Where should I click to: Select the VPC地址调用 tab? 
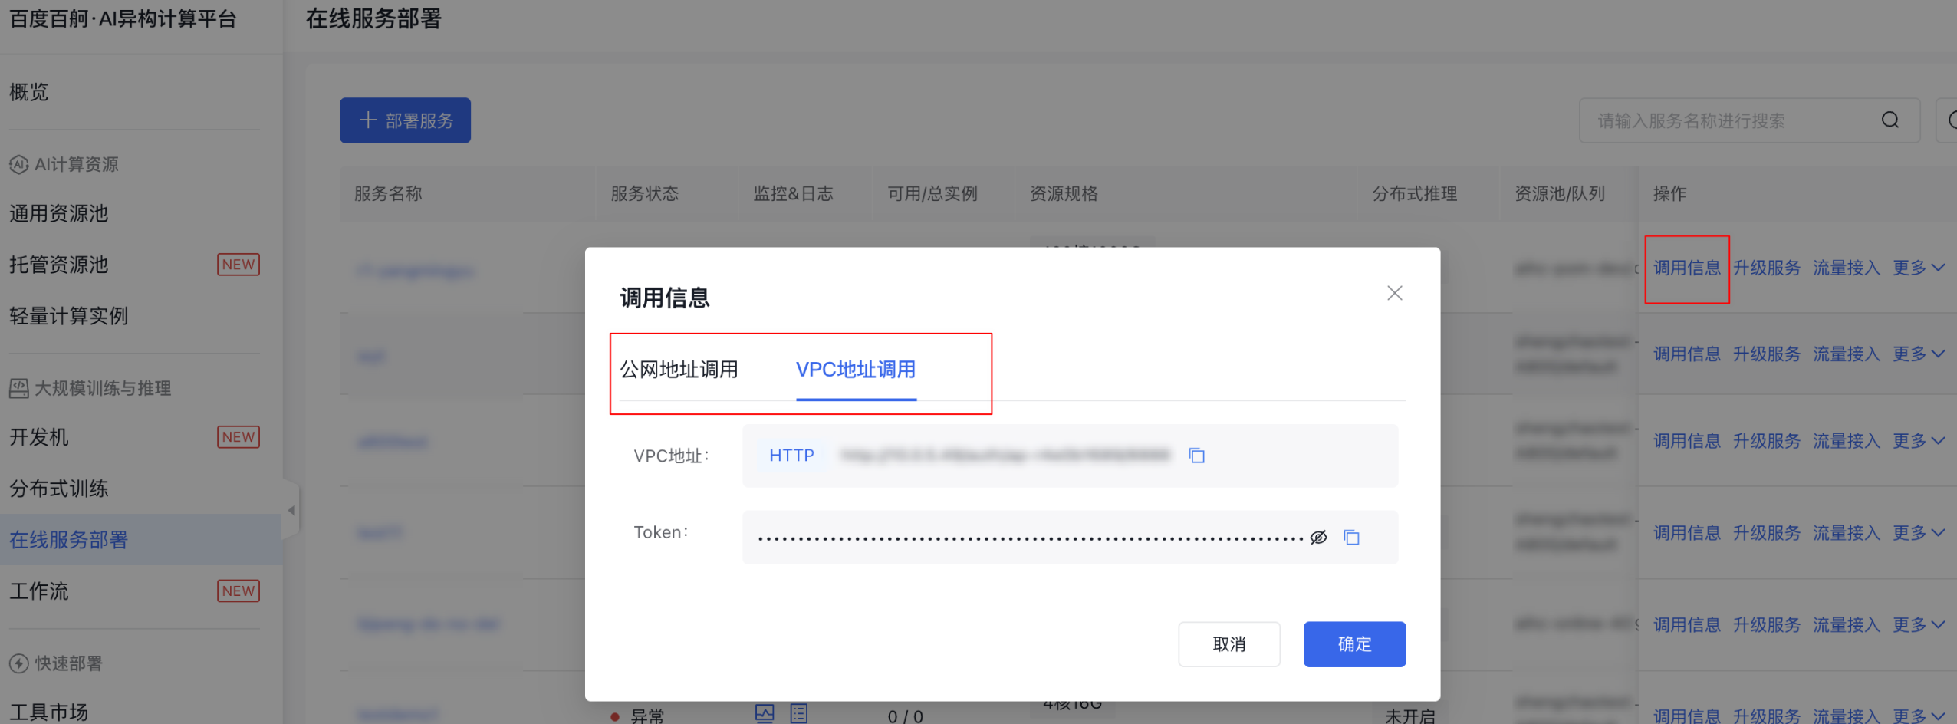pos(856,370)
